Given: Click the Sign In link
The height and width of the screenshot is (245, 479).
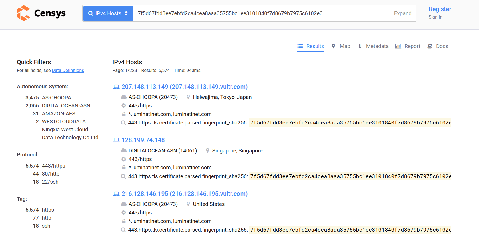Looking at the screenshot, I should coord(435,17).
